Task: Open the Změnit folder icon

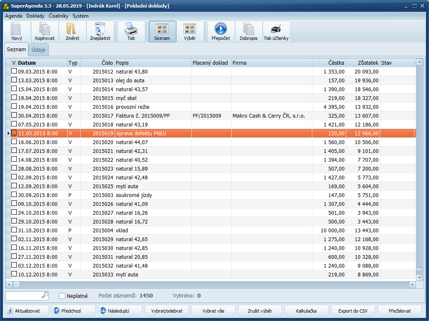Action: (72, 32)
